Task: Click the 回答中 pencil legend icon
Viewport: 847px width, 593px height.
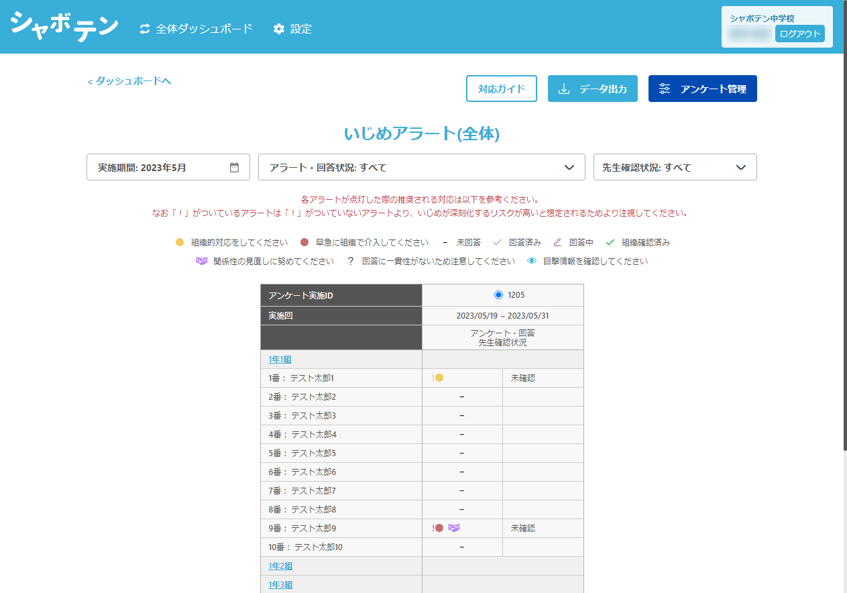Action: point(557,242)
